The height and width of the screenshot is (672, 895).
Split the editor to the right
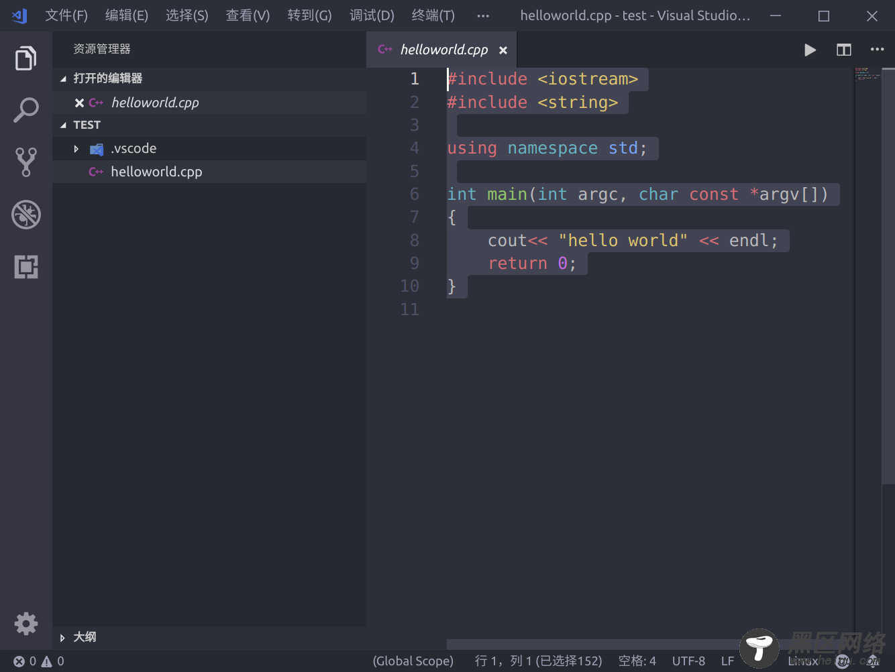click(x=843, y=50)
